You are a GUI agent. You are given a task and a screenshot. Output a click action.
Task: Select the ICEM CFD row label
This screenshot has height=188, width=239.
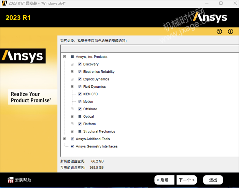90,94
